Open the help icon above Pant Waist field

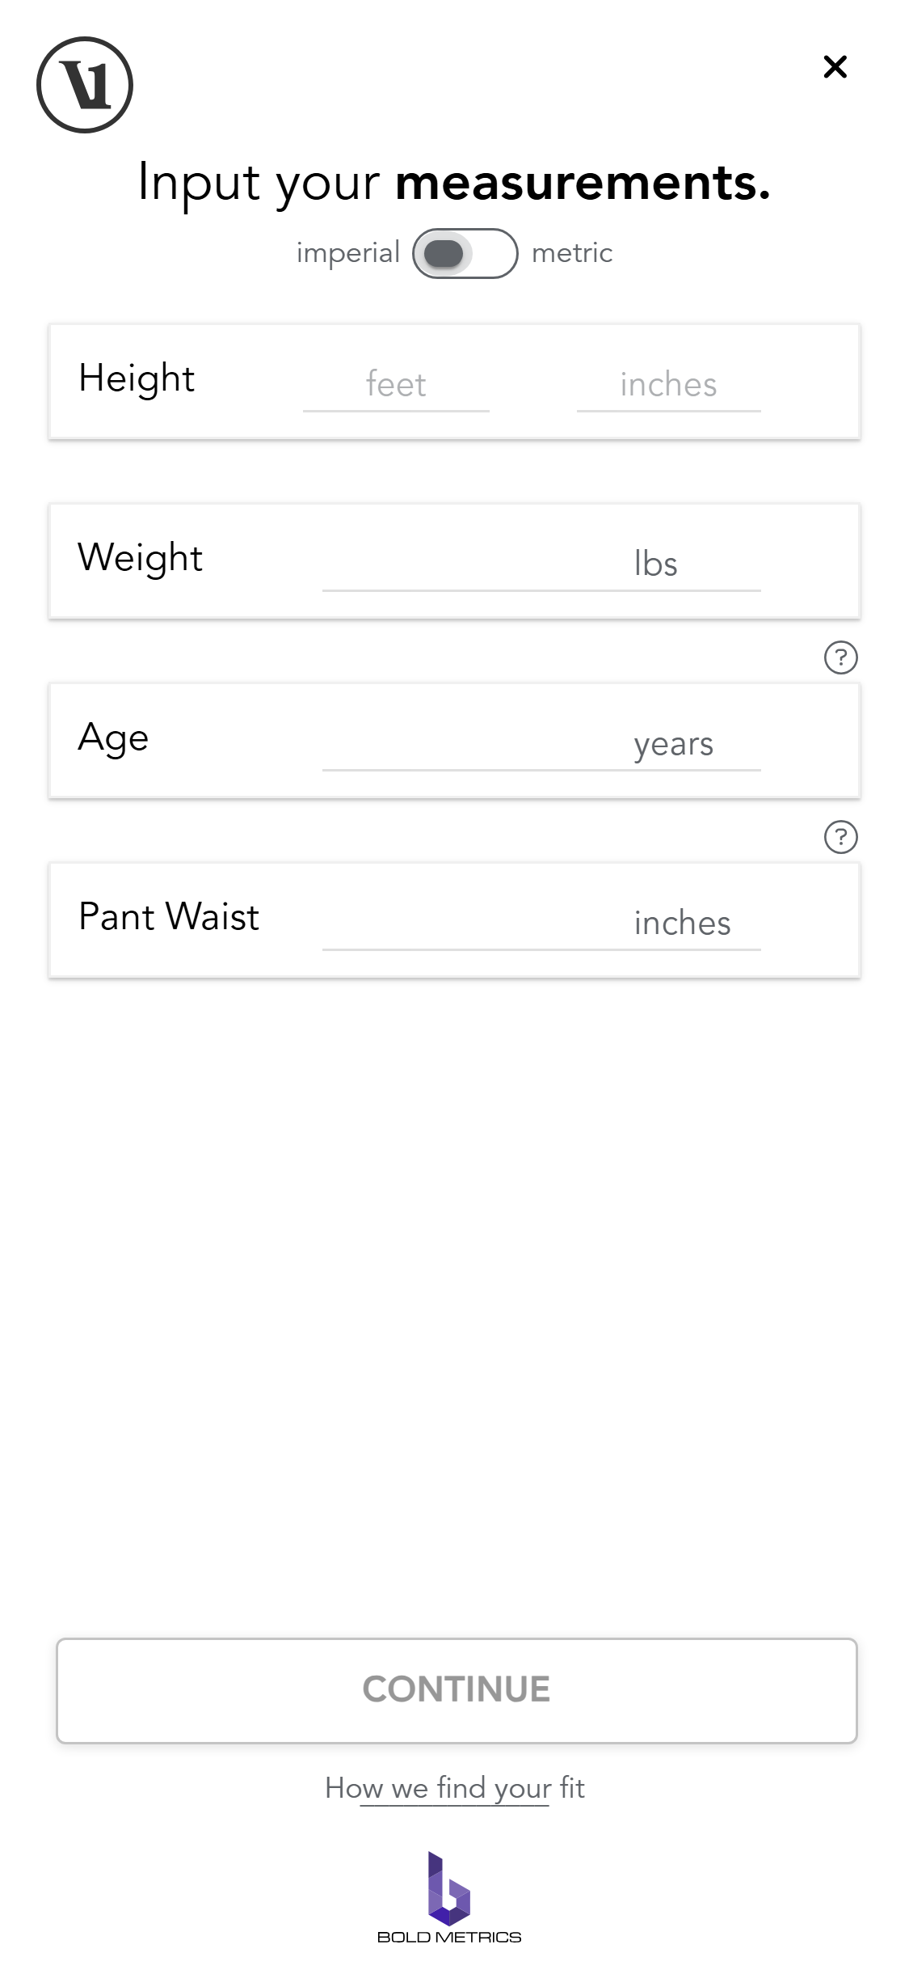[840, 837]
